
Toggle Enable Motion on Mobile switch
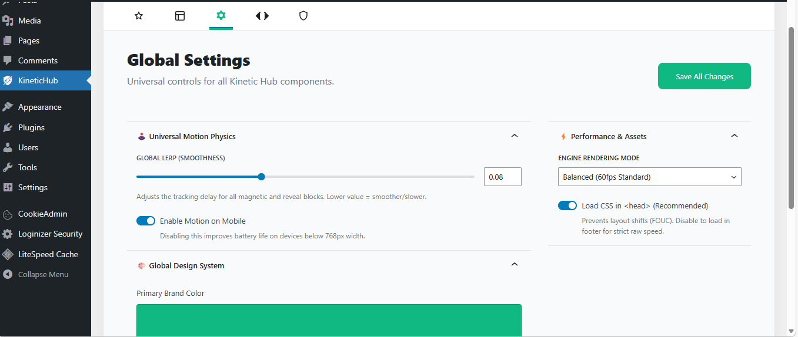pos(146,221)
